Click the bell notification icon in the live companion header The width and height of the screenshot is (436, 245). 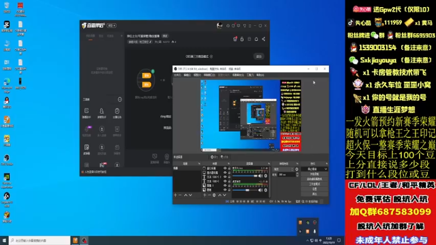coord(256,39)
